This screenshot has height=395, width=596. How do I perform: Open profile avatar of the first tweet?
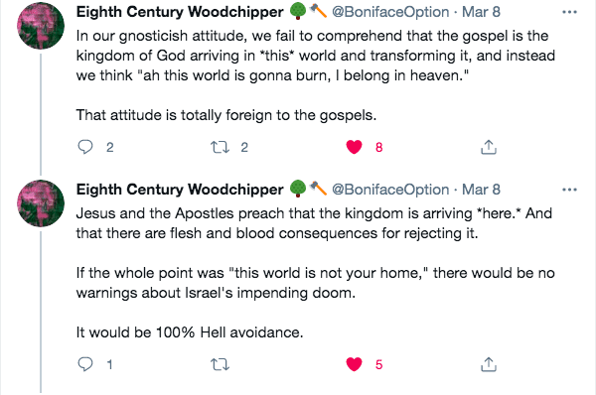coord(41,26)
